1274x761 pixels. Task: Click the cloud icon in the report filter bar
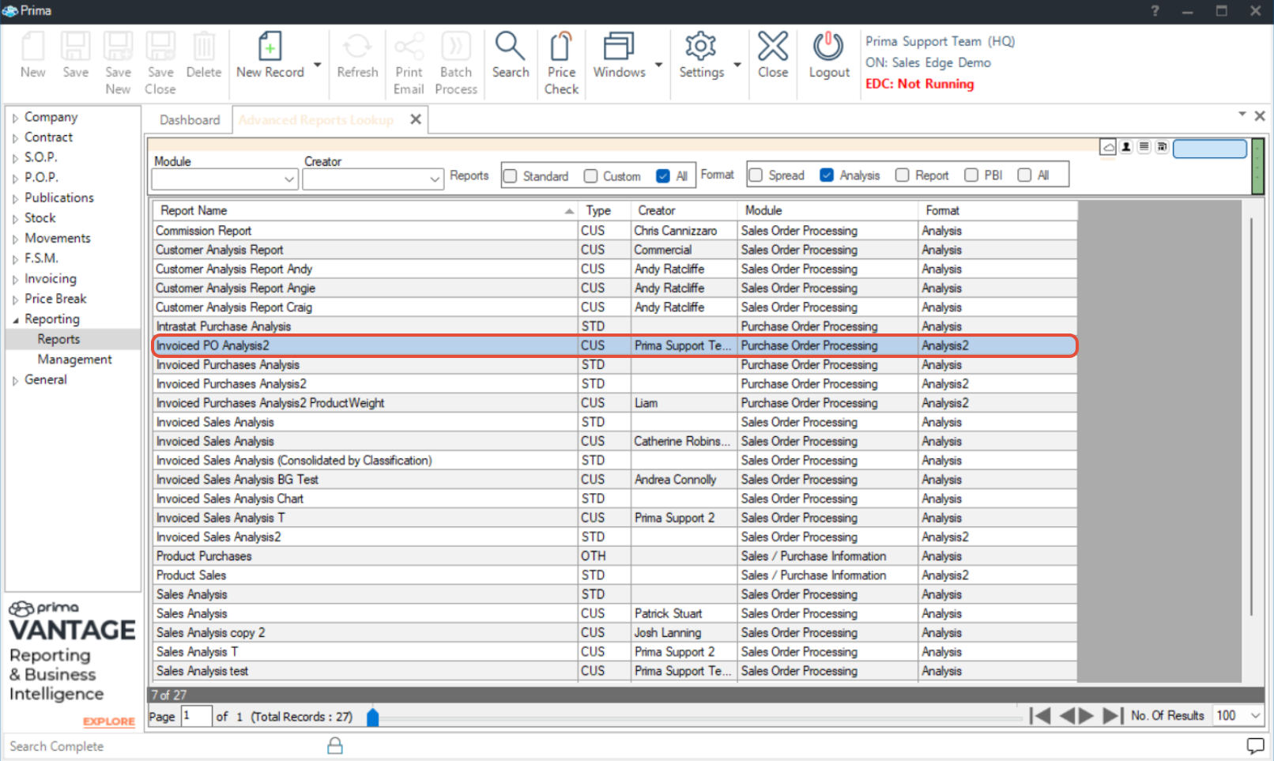[x=1109, y=147]
